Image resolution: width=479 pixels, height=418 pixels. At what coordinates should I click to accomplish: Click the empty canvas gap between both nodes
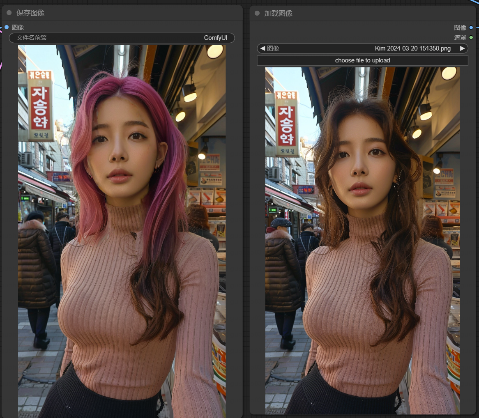coord(246,205)
